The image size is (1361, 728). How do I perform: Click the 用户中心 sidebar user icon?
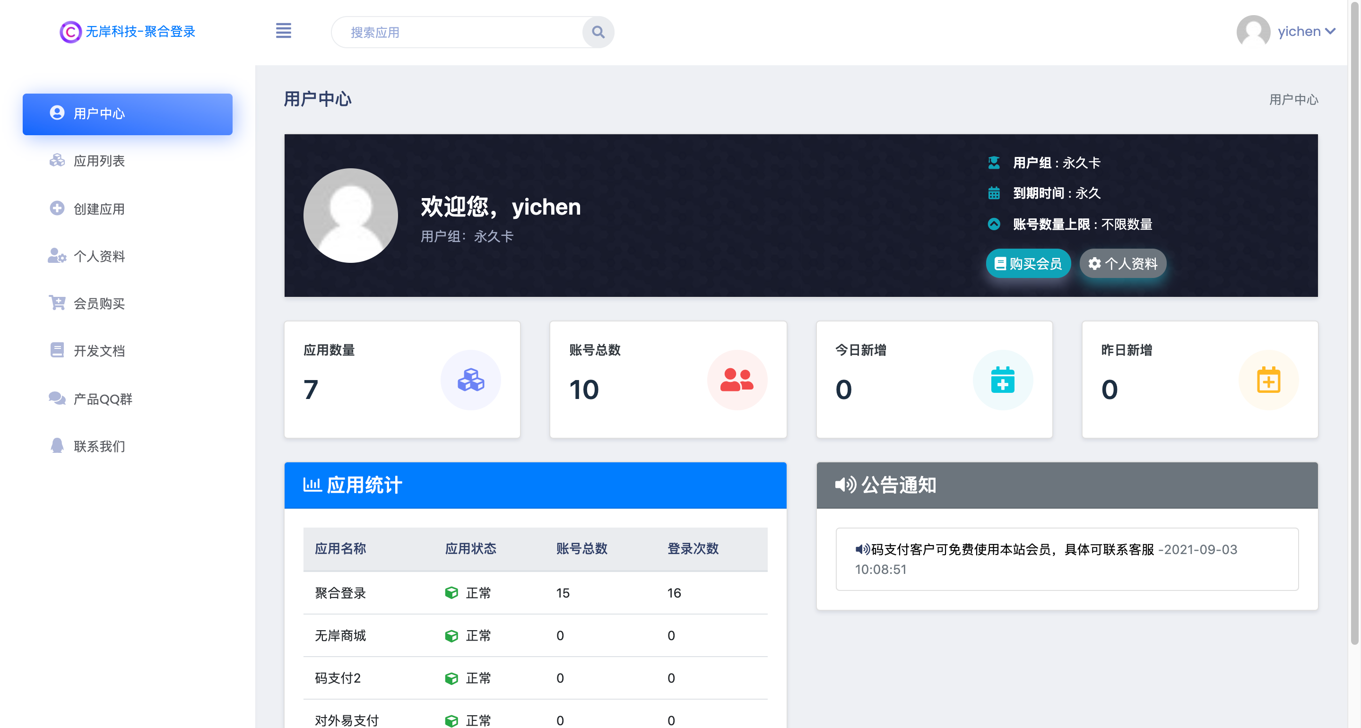coord(57,113)
